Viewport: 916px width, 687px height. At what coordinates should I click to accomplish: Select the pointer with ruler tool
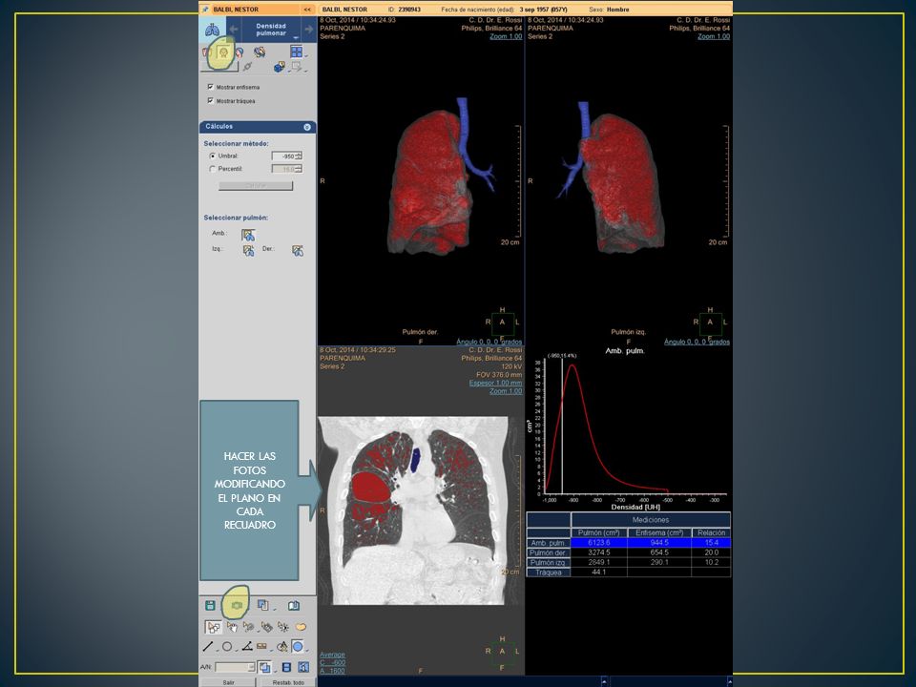[266, 628]
